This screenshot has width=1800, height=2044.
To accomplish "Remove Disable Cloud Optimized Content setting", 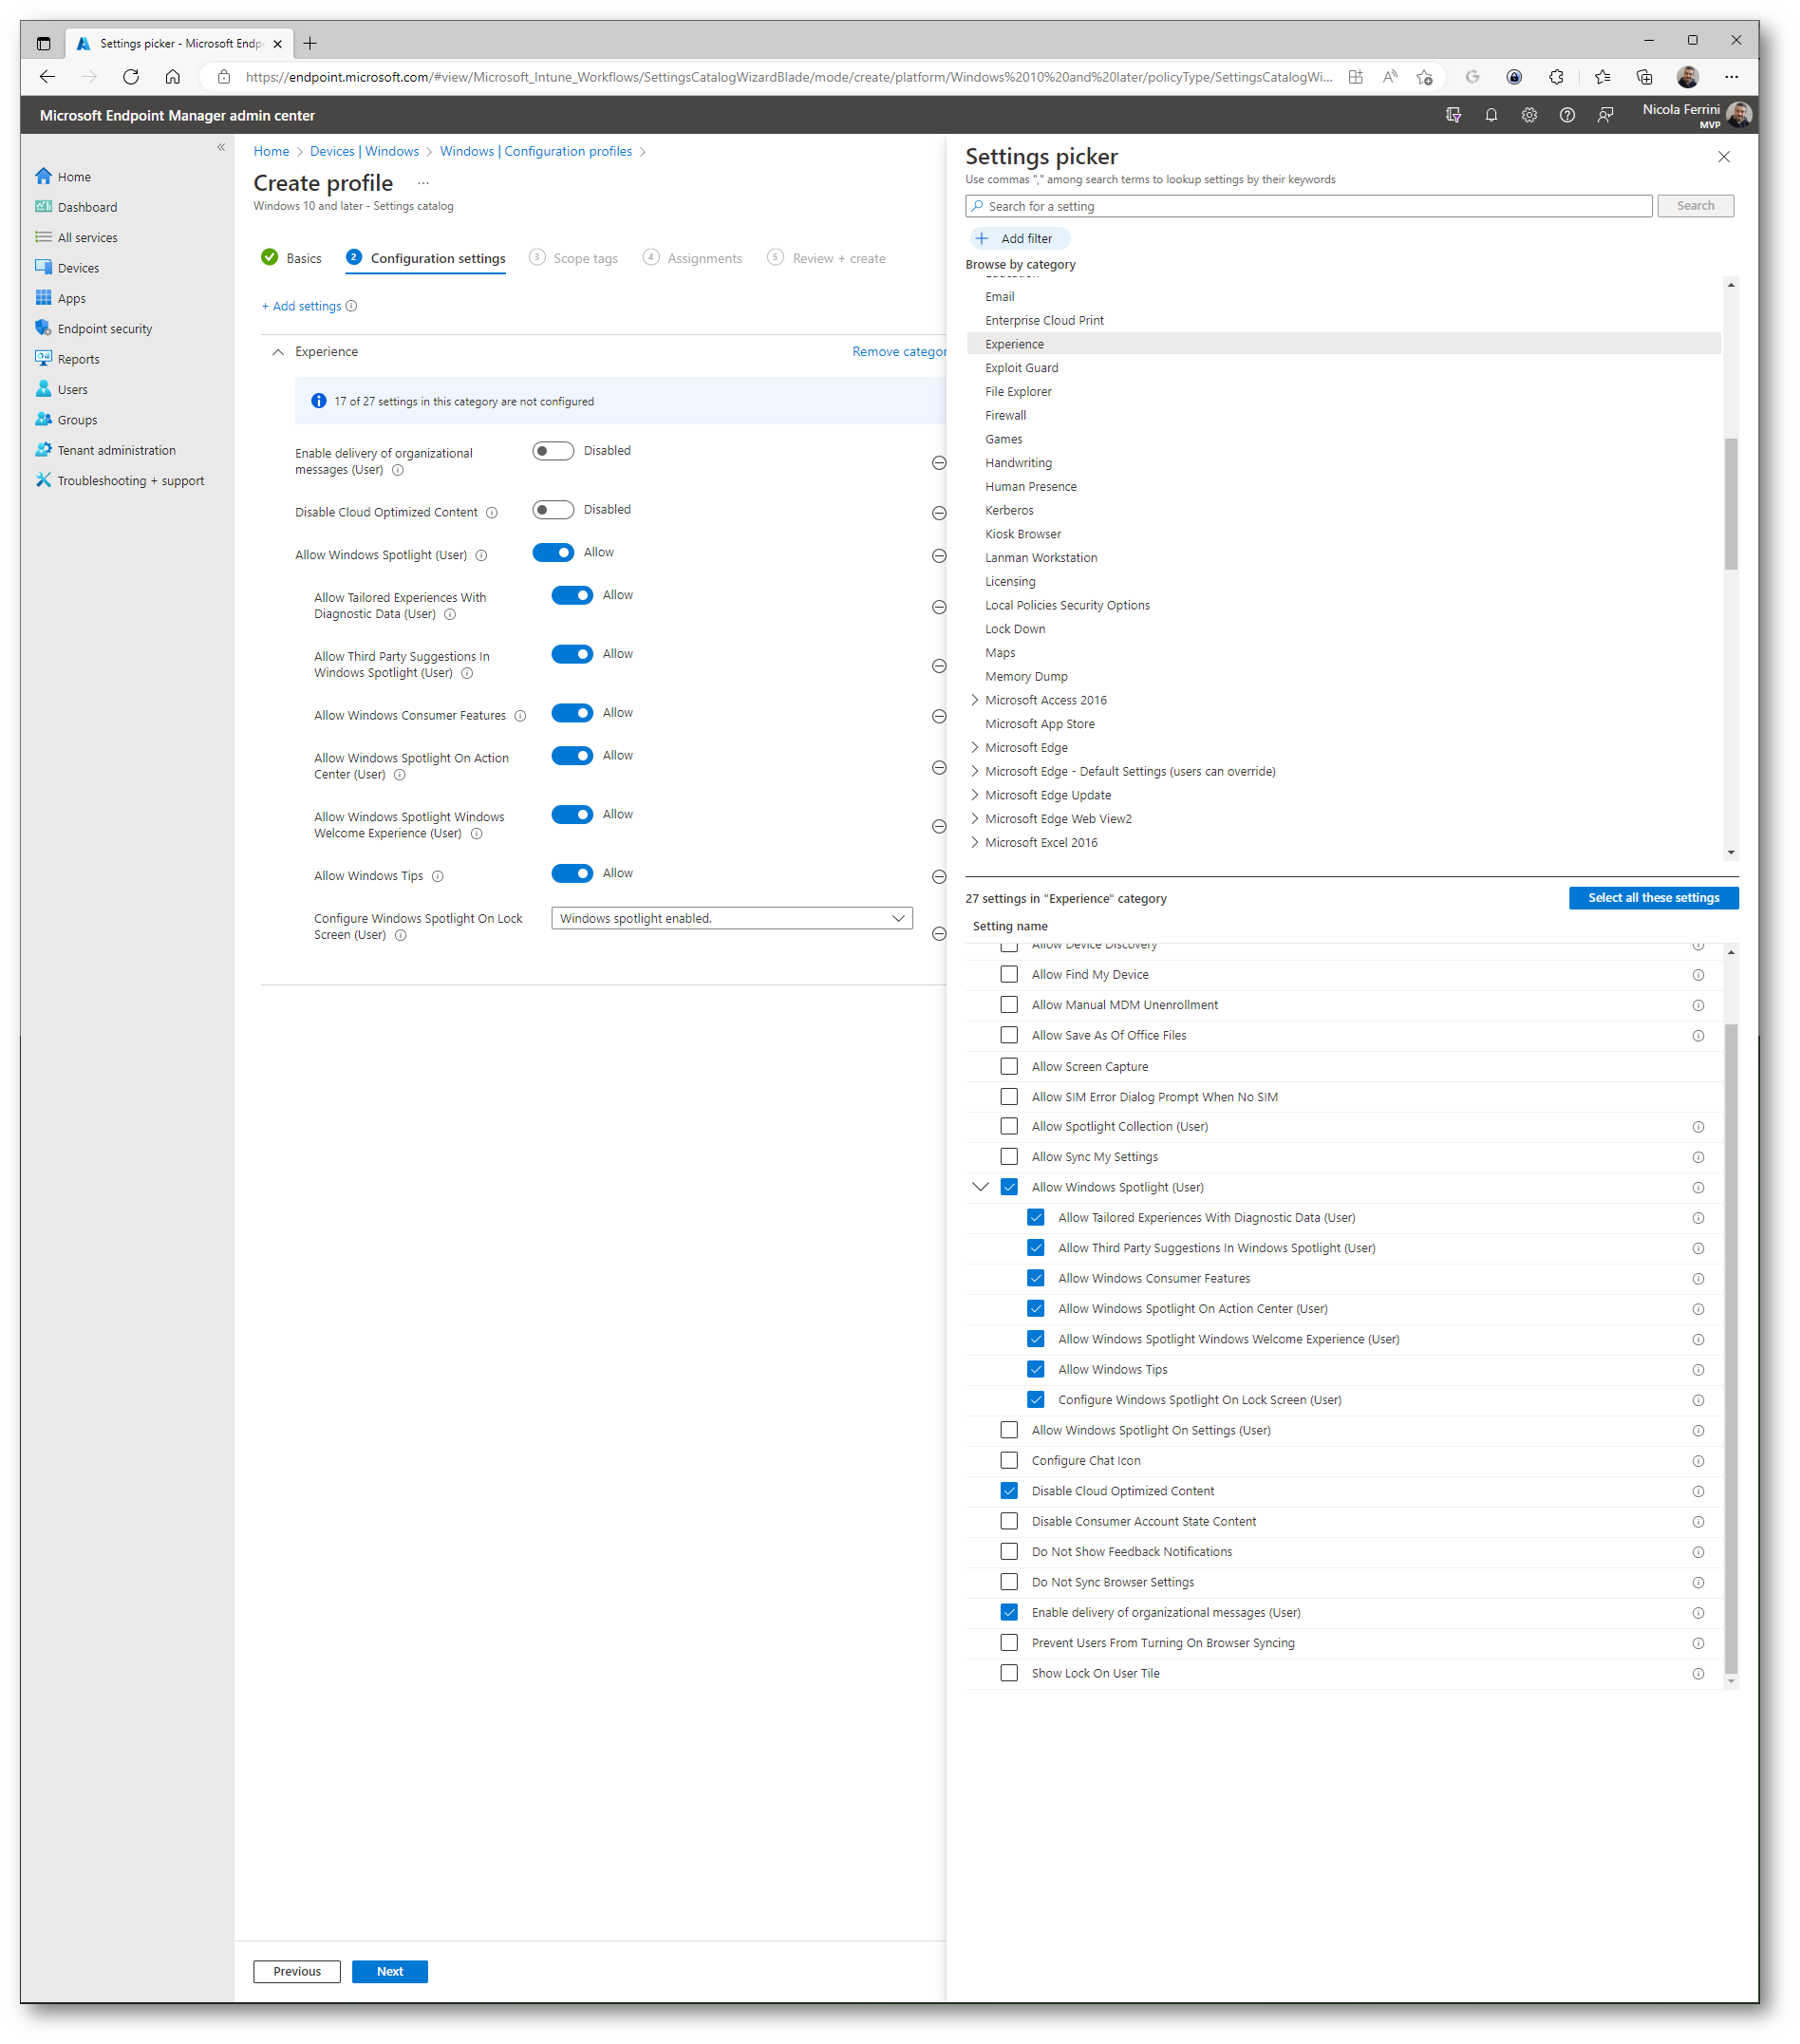I will [x=939, y=513].
